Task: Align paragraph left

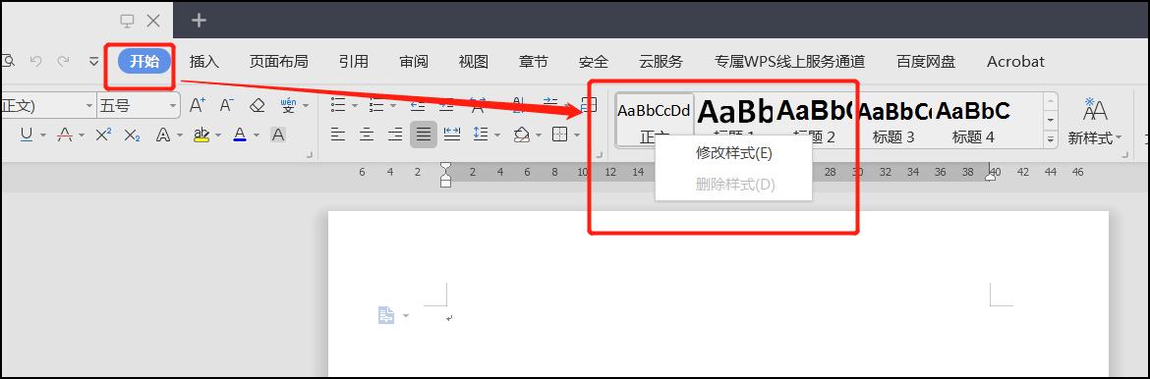Action: [338, 135]
